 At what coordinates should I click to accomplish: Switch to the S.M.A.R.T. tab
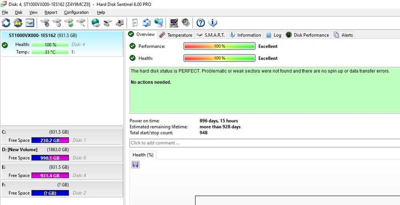211,35
